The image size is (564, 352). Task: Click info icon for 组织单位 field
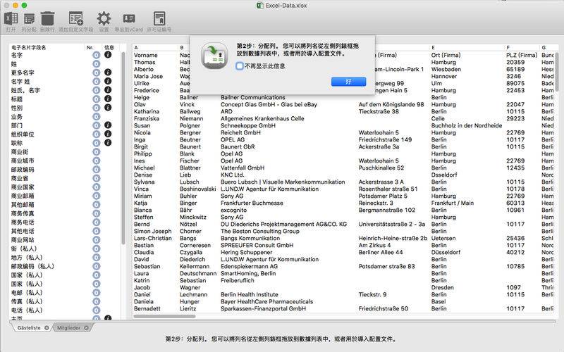[x=108, y=134]
